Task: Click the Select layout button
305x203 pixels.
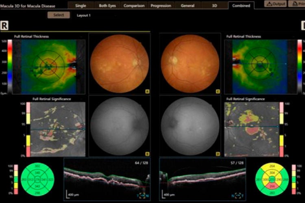Action: (59, 15)
